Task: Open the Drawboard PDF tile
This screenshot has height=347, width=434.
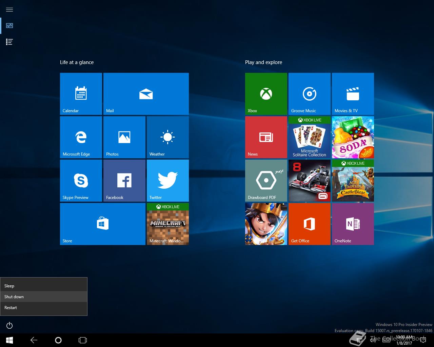Action: [266, 181]
